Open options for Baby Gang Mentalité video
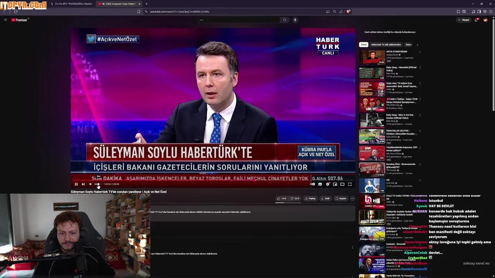The image size is (495, 278). (x=420, y=68)
